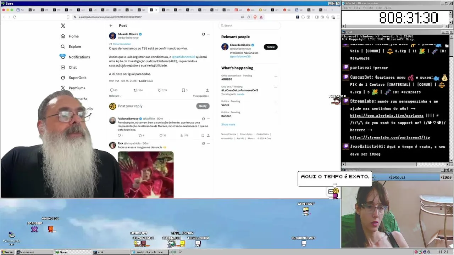Screen dimensions: 454x255
Task: Open more options on Rick's reply
Action: [x=208, y=143]
